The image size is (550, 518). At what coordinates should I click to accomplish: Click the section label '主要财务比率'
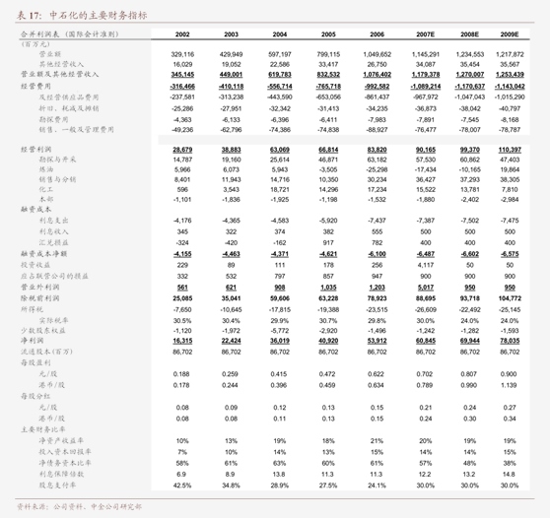pyautogui.click(x=43, y=429)
